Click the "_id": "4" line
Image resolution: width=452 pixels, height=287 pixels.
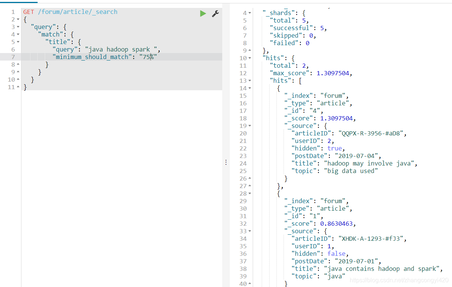point(304,111)
